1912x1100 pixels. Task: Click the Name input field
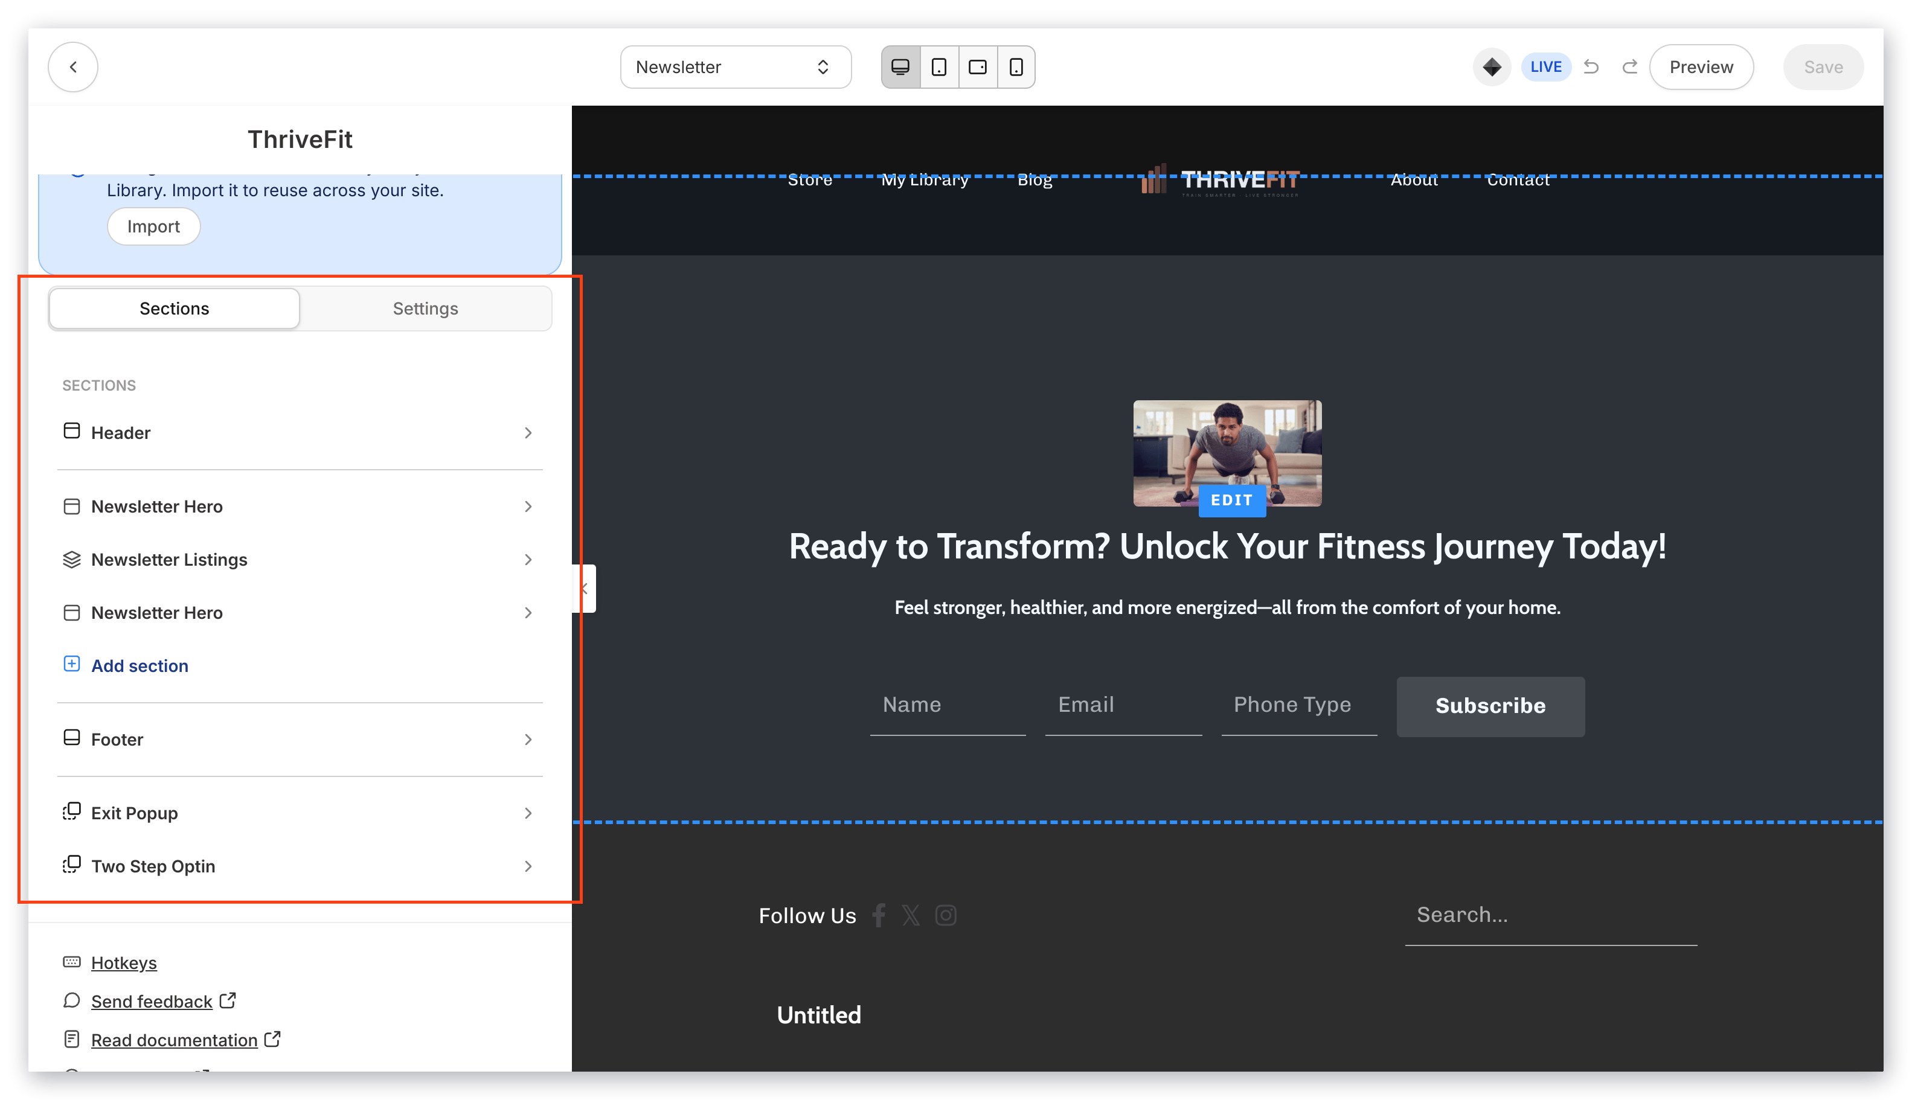tap(948, 706)
